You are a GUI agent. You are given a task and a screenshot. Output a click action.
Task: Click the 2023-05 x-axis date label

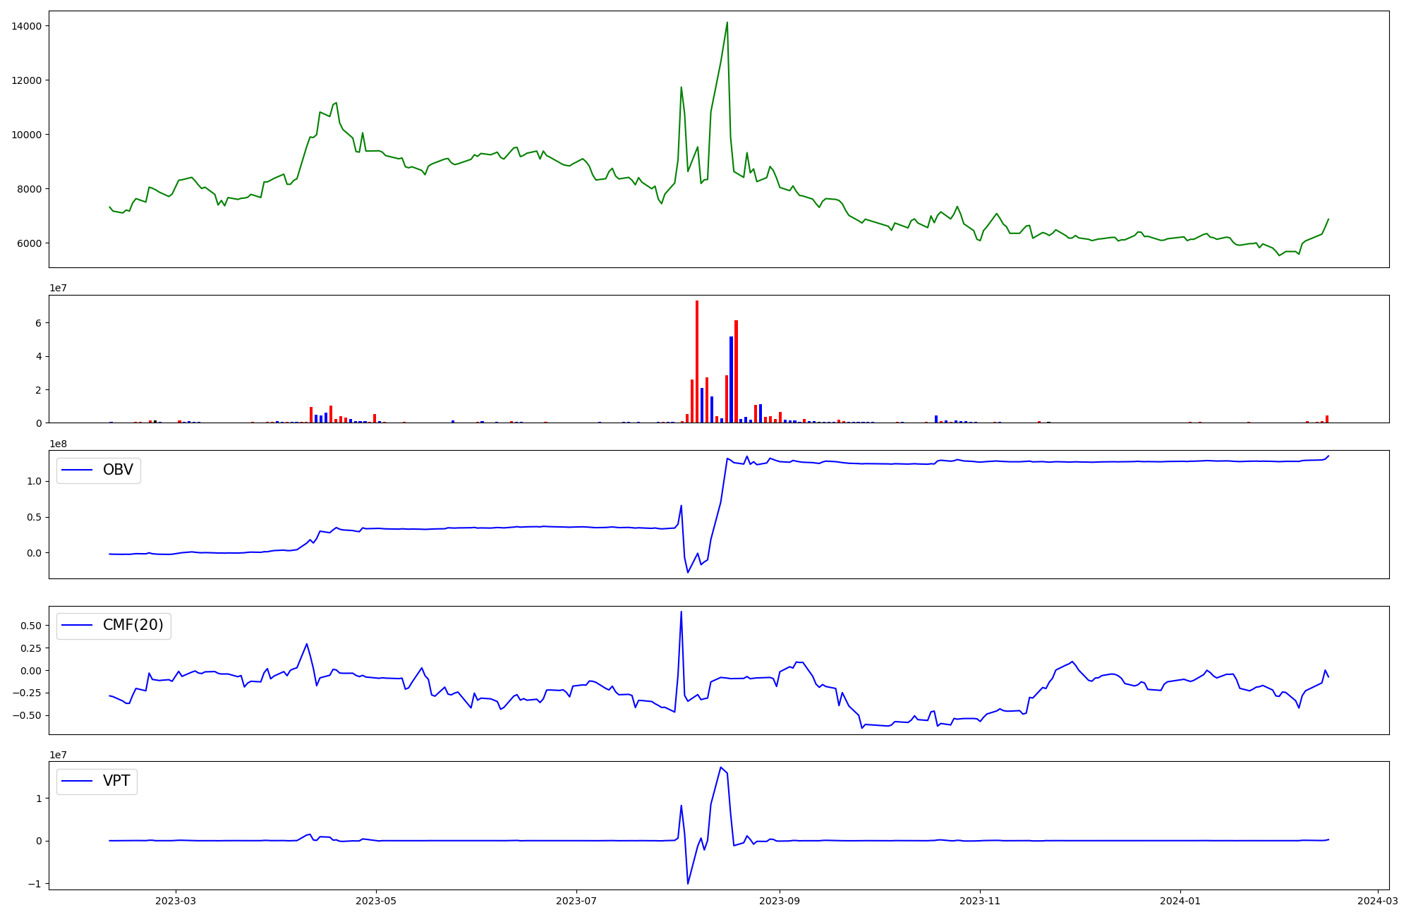pyautogui.click(x=376, y=901)
